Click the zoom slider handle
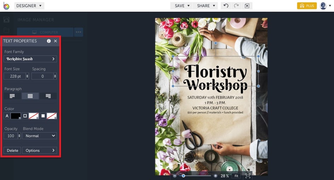The image size is (334, 180). tap(183, 176)
